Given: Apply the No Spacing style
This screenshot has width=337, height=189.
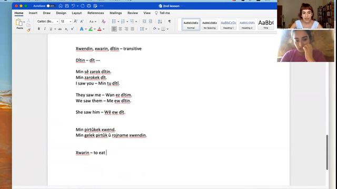Looking at the screenshot, I should coord(210,25).
